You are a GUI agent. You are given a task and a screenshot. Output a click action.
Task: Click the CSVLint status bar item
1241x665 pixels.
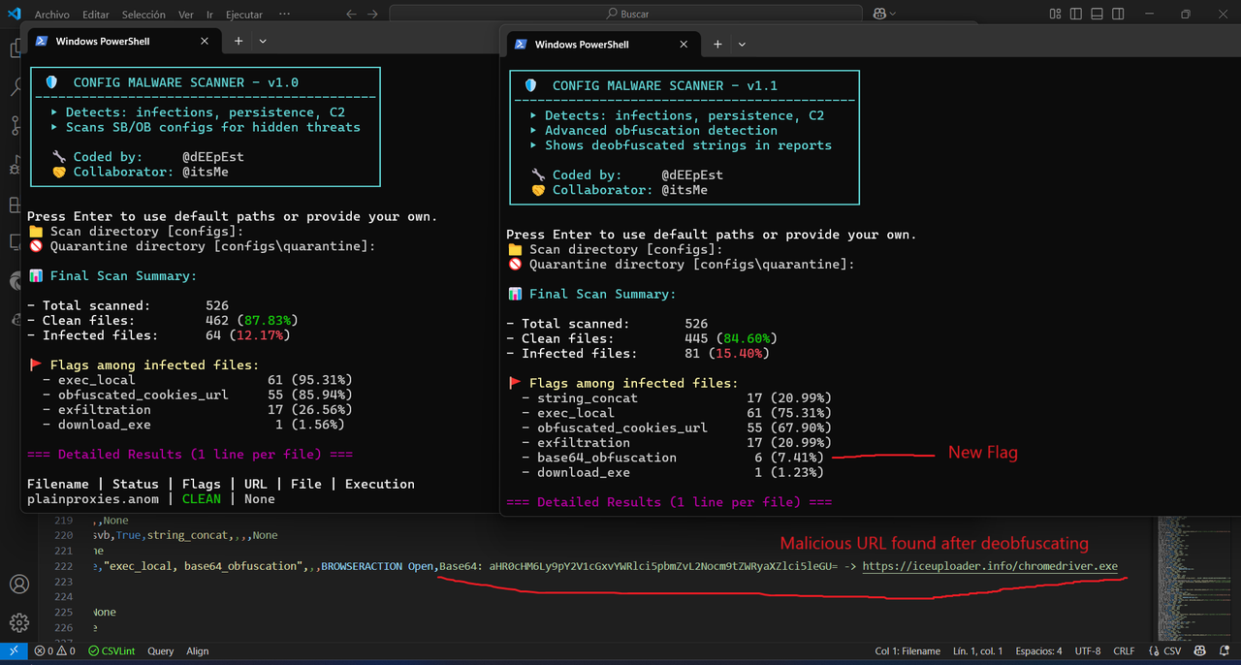tap(111, 651)
